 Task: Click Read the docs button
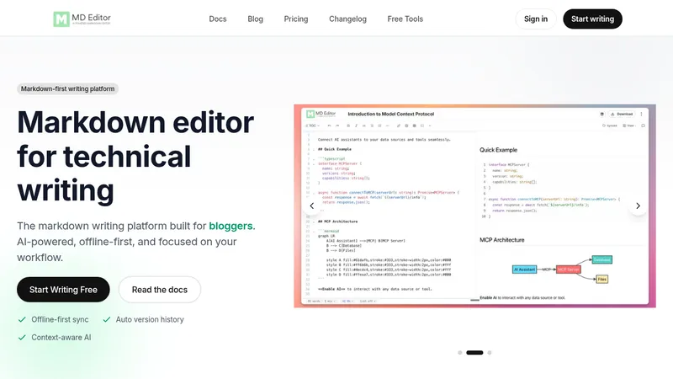click(x=160, y=290)
